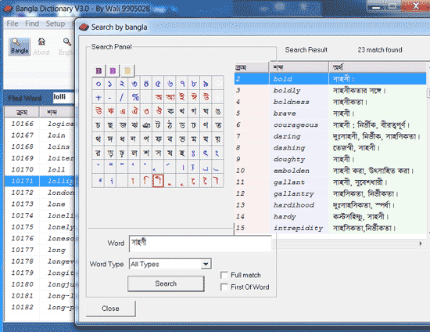The height and width of the screenshot is (332, 430).
Task: Open the File menu
Action: 12,23
